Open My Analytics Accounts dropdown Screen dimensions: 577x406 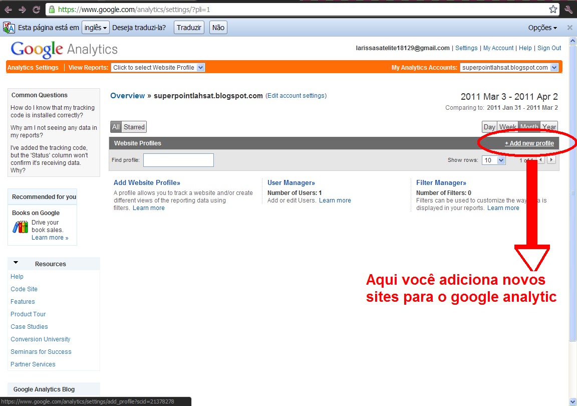509,68
